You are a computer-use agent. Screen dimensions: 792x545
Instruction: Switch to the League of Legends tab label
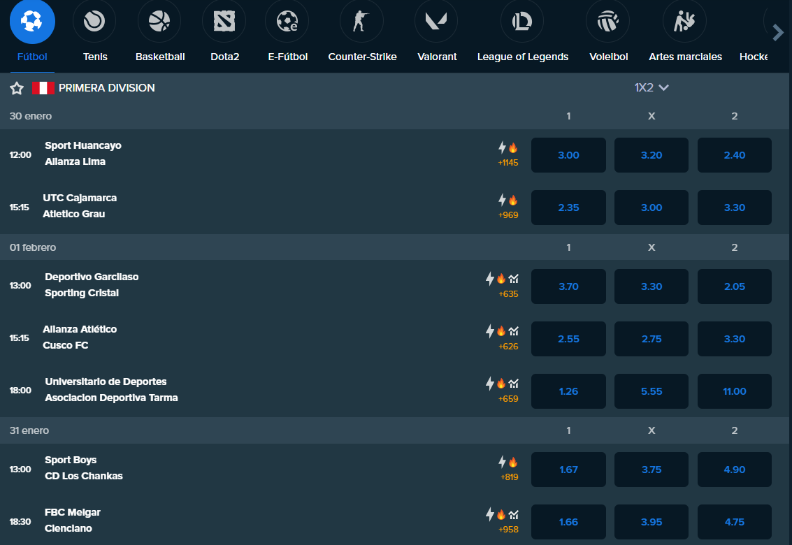pos(523,57)
